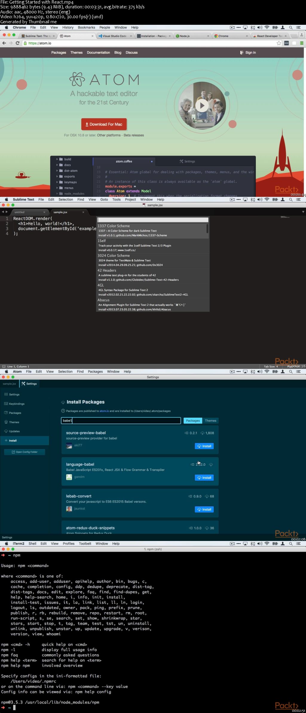
Task: Bookmark atom.io with the star icon
Action: tap(279, 43)
